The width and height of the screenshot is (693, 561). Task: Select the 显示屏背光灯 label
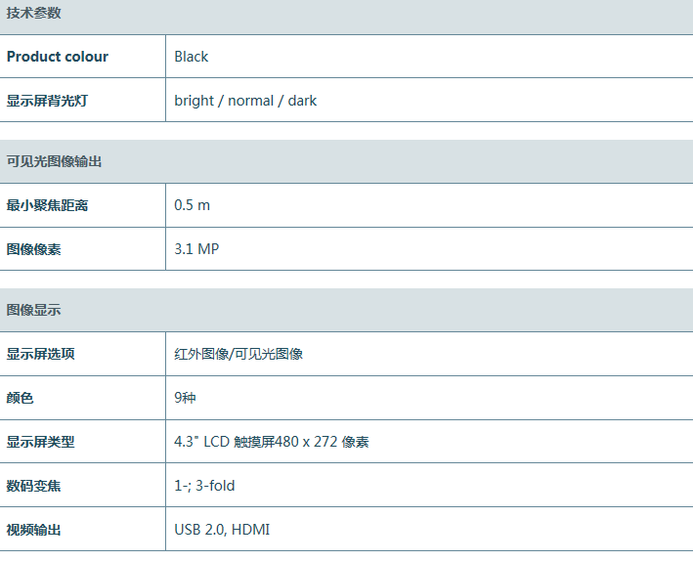point(47,101)
